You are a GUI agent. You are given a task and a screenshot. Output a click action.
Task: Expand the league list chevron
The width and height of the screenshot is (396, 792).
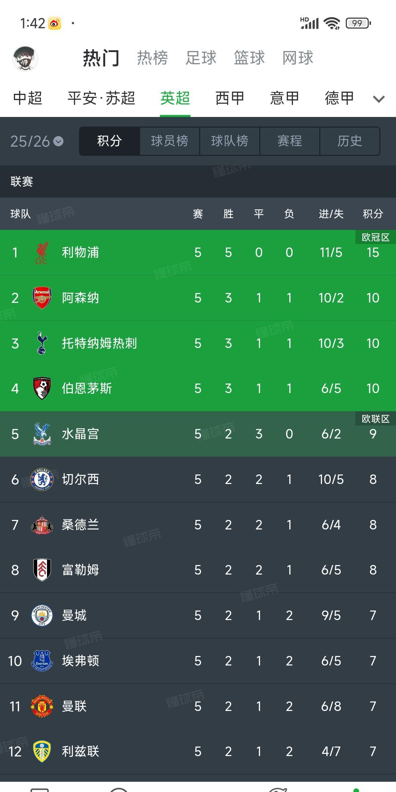pyautogui.click(x=379, y=99)
